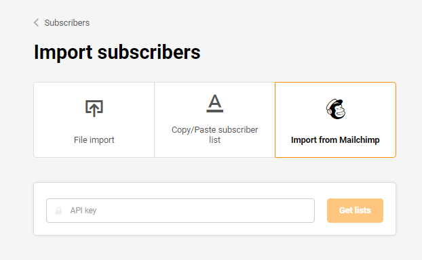Click the back chevron arrow icon
Viewport: 422px width, 260px height.
(x=37, y=22)
